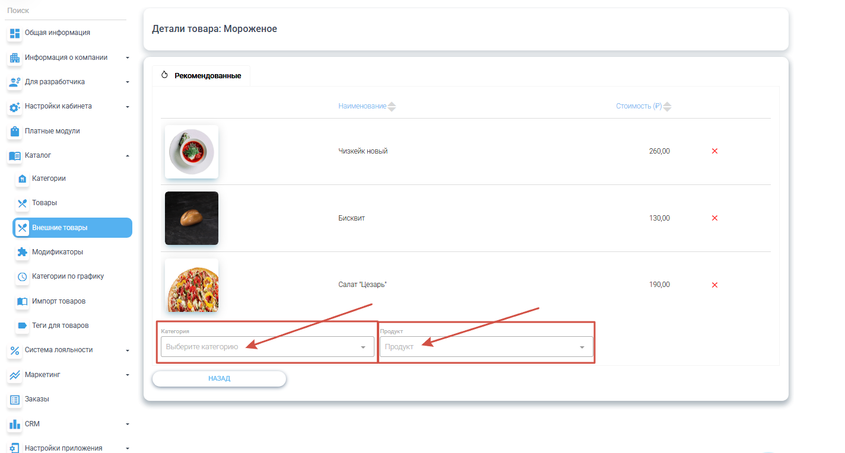Screen dimensions: 845x453
Task: Remove Чизкейк новый with red X
Action: pyautogui.click(x=714, y=151)
